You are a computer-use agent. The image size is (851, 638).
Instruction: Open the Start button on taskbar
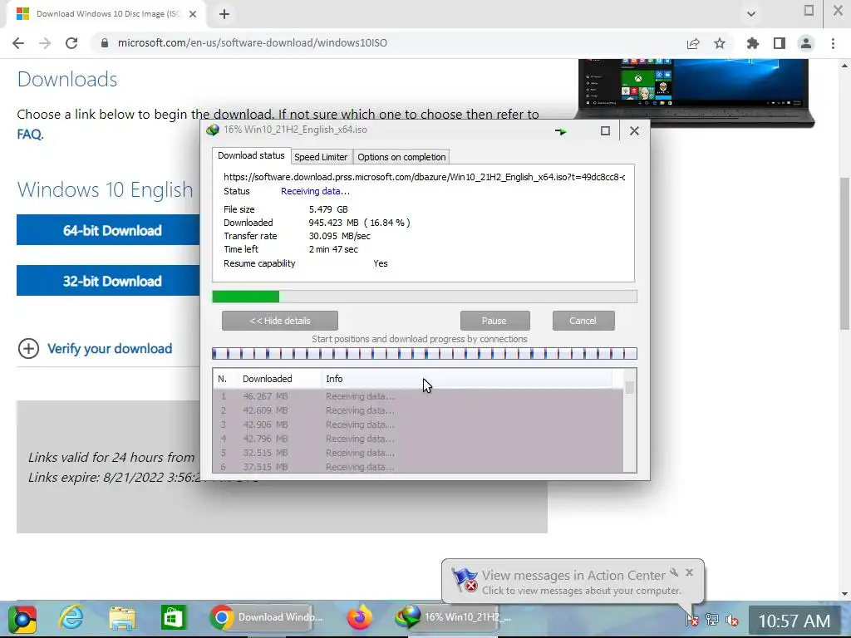coord(22,619)
